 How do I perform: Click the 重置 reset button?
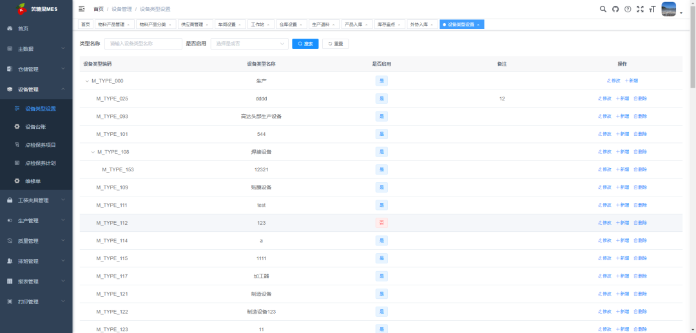335,44
